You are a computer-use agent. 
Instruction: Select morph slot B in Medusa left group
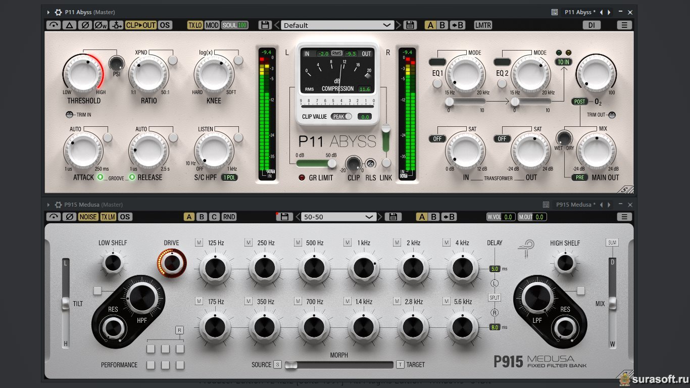pos(202,217)
